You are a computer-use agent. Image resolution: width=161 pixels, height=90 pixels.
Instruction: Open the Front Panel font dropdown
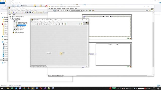(x=49, y=24)
